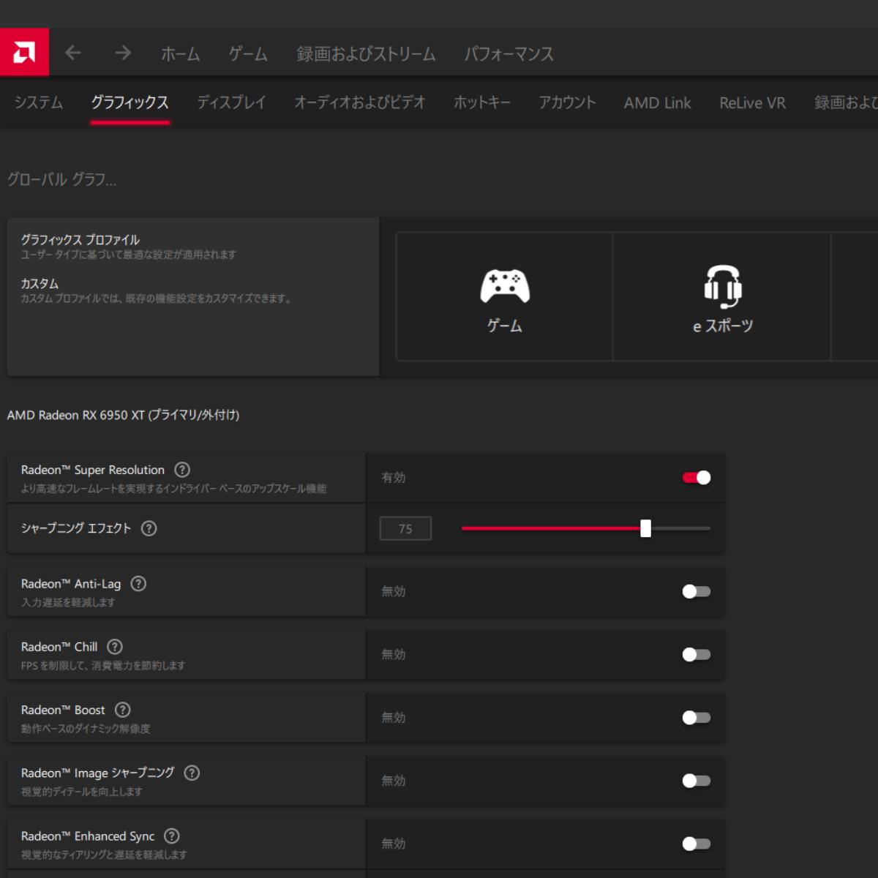Click the 有効 status text
The height and width of the screenshot is (878, 878).
point(393,477)
